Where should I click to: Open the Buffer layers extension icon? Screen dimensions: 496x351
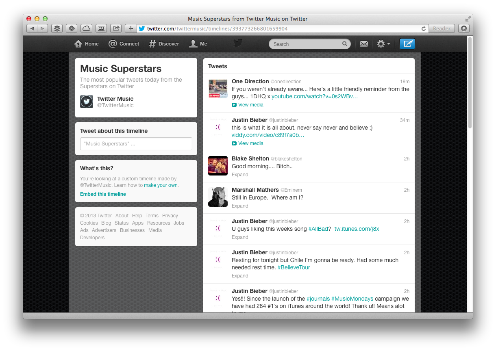pyautogui.click(x=57, y=28)
